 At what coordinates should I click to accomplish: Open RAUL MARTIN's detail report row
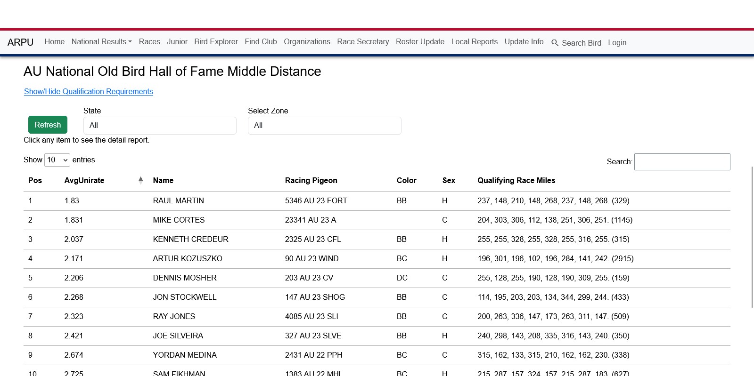(x=178, y=201)
